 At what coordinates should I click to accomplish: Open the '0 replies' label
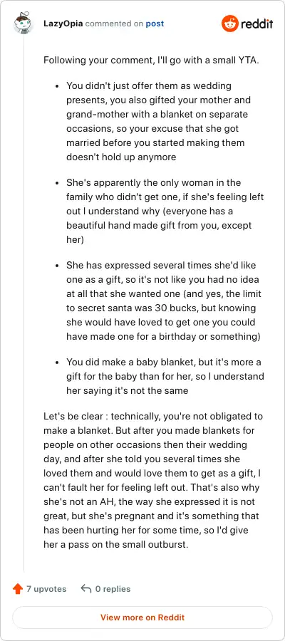113,589
